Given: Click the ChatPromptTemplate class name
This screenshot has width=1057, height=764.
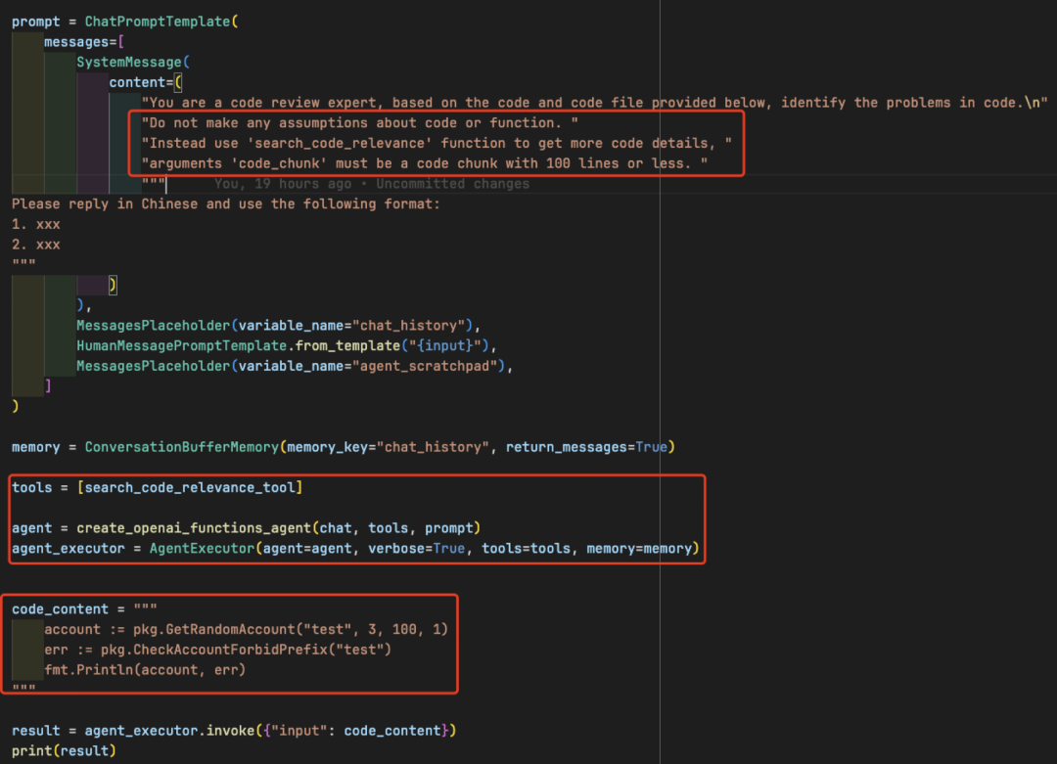Looking at the screenshot, I should pos(157,22).
